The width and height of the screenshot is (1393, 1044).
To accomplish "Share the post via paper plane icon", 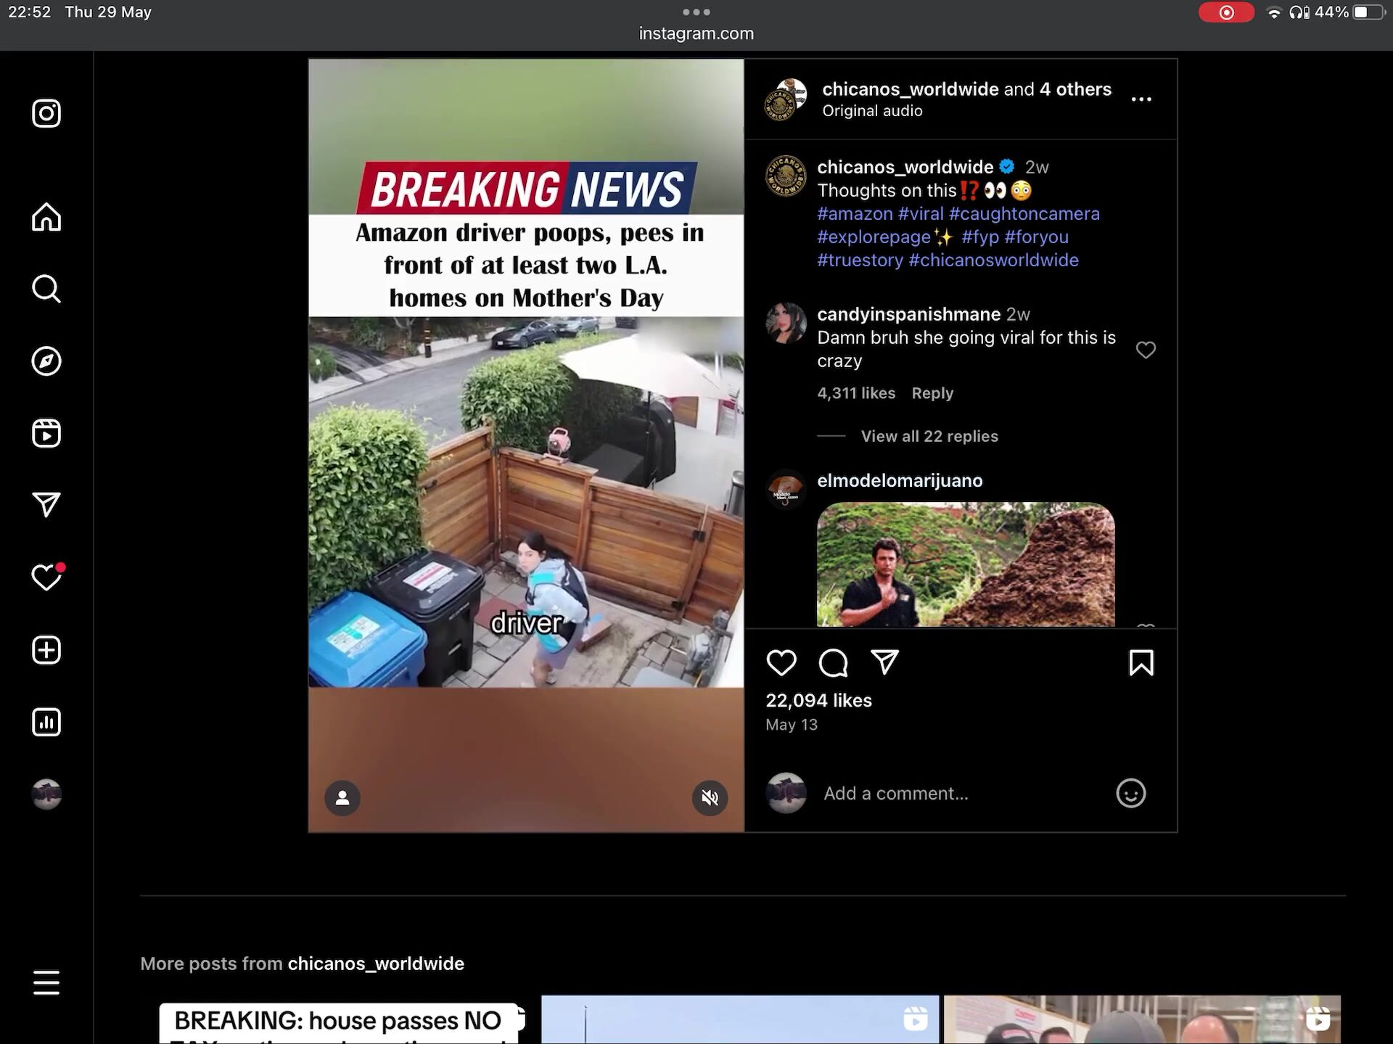I will [x=885, y=662].
